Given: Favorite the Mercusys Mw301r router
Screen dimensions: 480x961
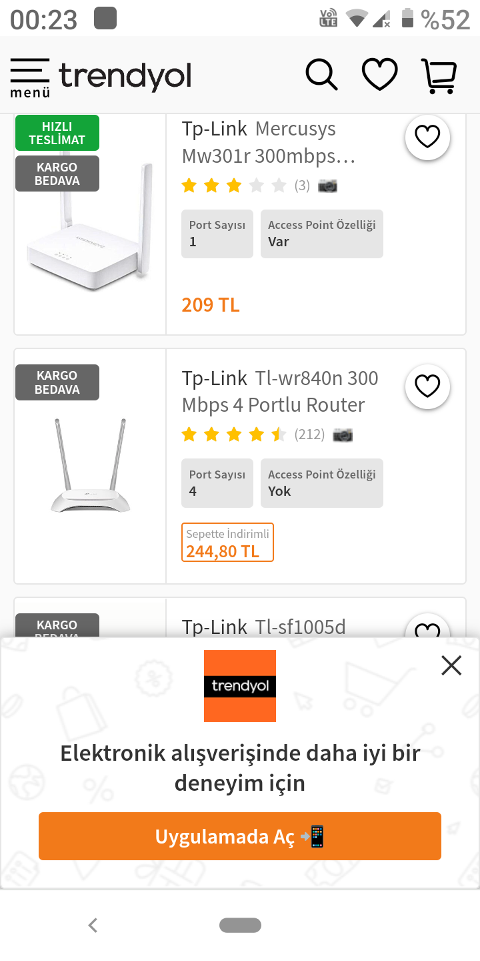Looking at the screenshot, I should click(x=427, y=137).
